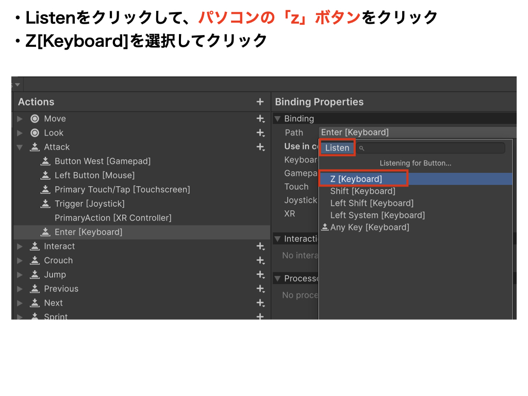Select the Enter [Keyboard] binding
Viewport: 528px width, 396px height.
(88, 232)
